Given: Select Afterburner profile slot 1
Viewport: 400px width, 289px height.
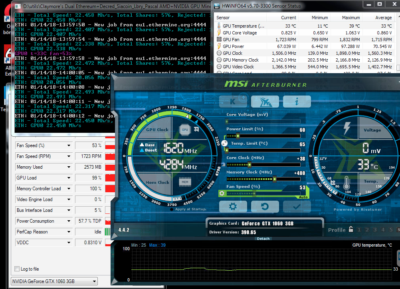Looking at the screenshot, I should coord(359,230).
